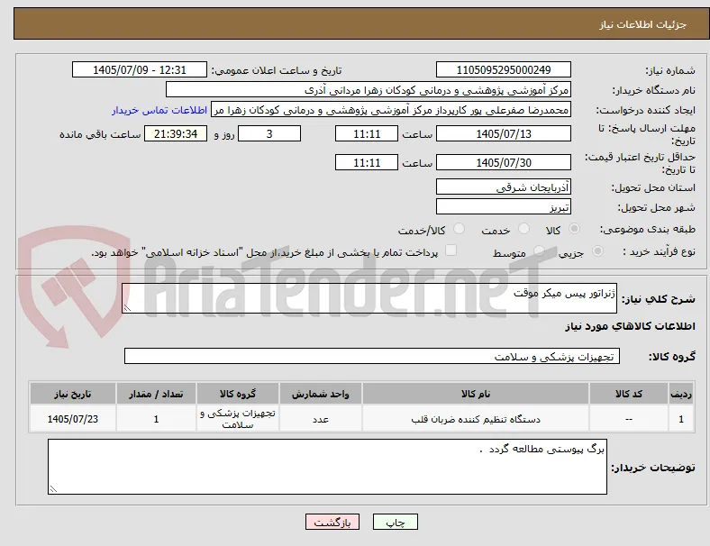Select the کالا radio button

pos(574,229)
